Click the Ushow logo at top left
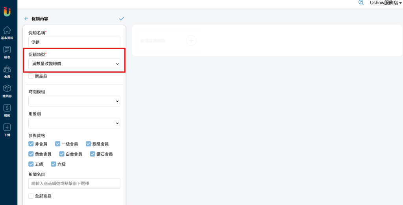Image resolution: width=403 pixels, height=205 pixels. (x=7, y=11)
